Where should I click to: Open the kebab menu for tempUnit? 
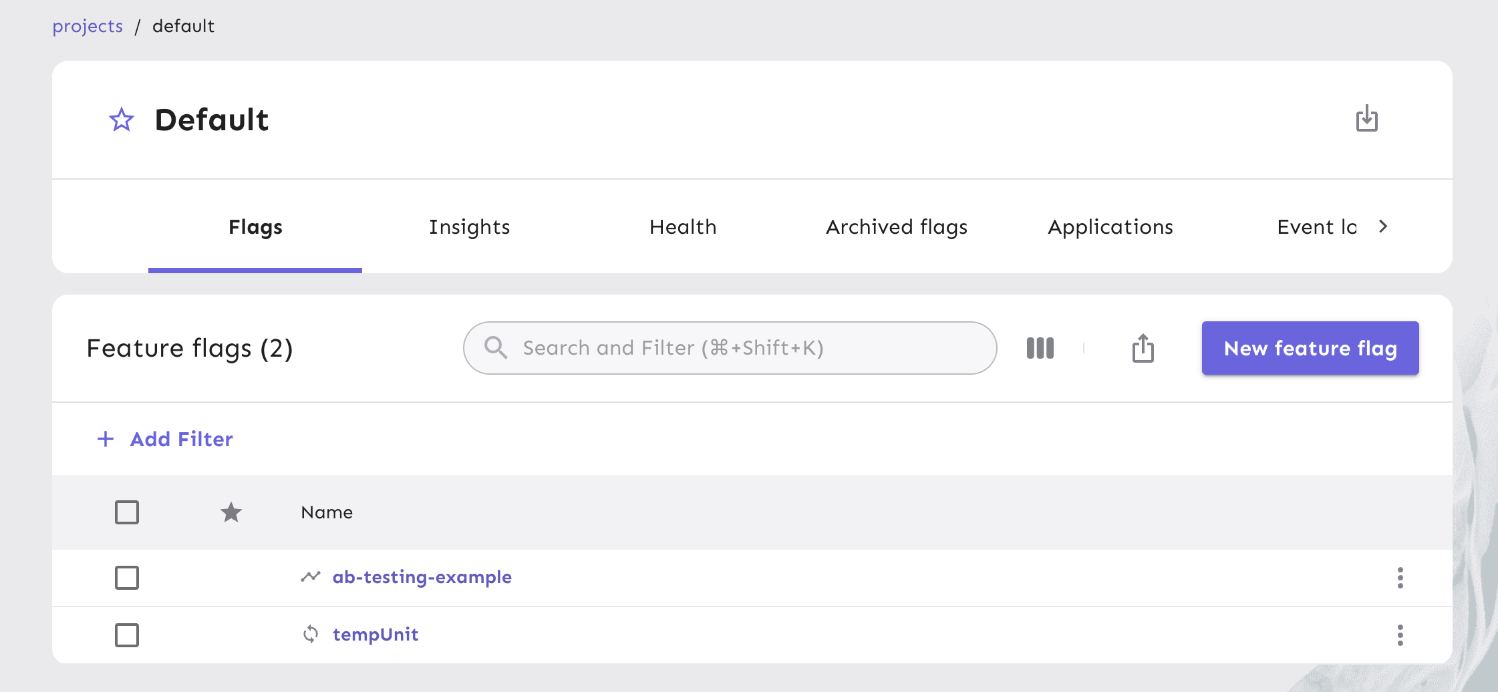(x=1400, y=635)
